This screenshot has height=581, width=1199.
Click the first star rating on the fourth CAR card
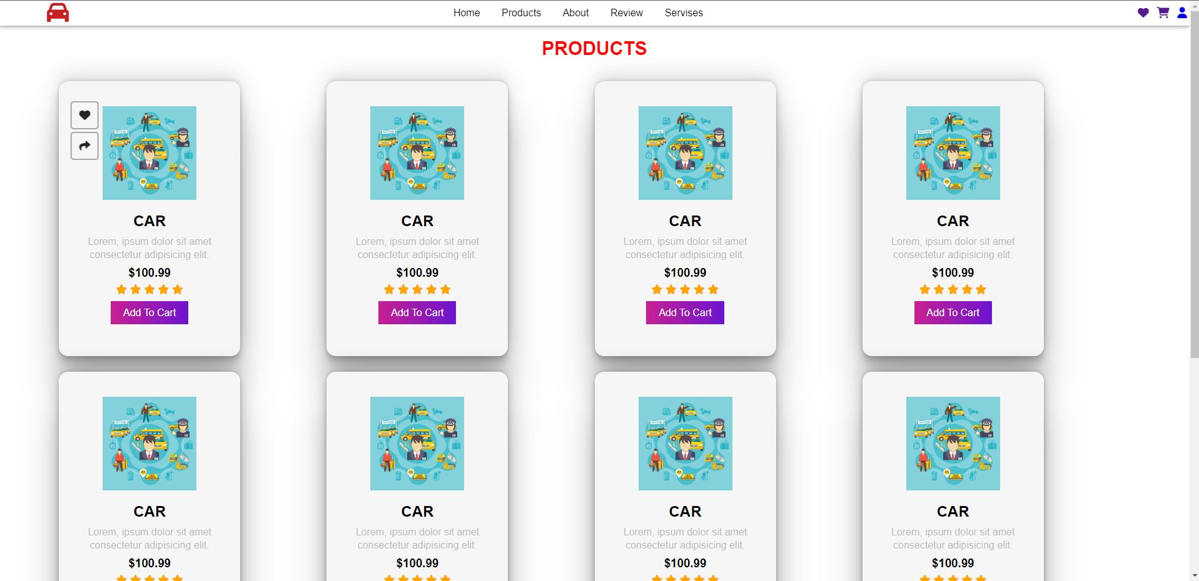click(924, 289)
